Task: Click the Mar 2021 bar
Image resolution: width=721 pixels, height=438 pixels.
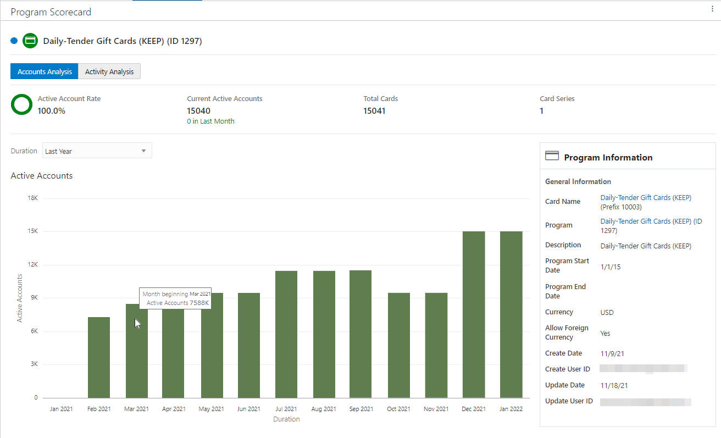Action: [x=136, y=351]
